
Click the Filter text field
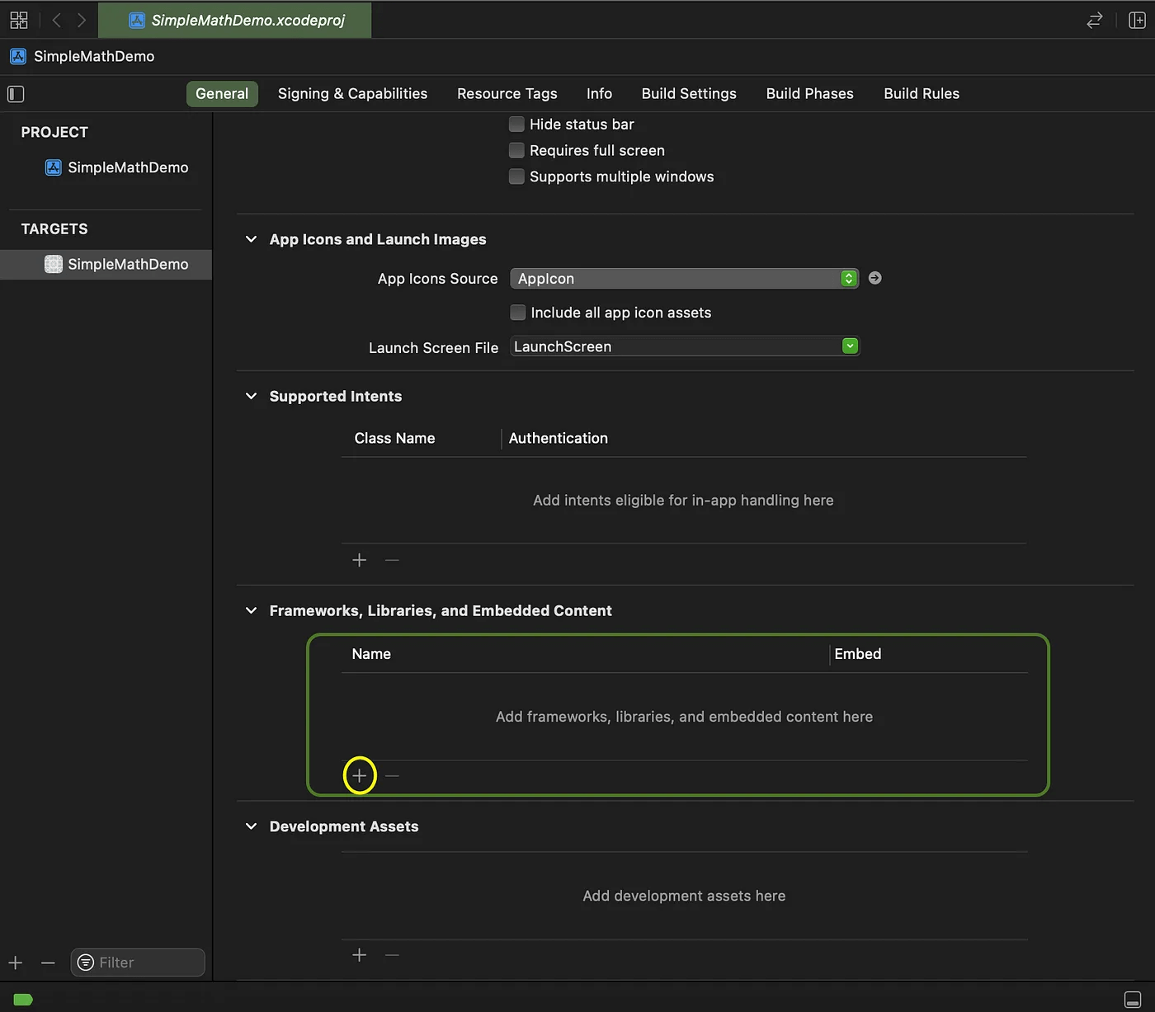138,963
